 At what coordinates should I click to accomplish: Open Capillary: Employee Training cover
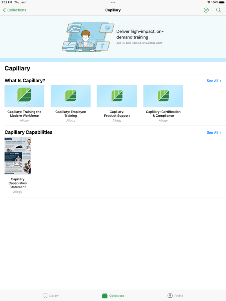71,96
